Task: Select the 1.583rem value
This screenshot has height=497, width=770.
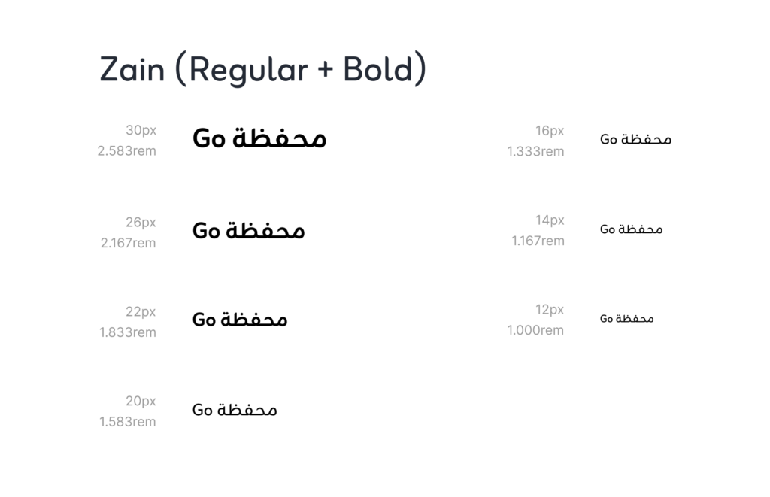Action: (x=128, y=422)
